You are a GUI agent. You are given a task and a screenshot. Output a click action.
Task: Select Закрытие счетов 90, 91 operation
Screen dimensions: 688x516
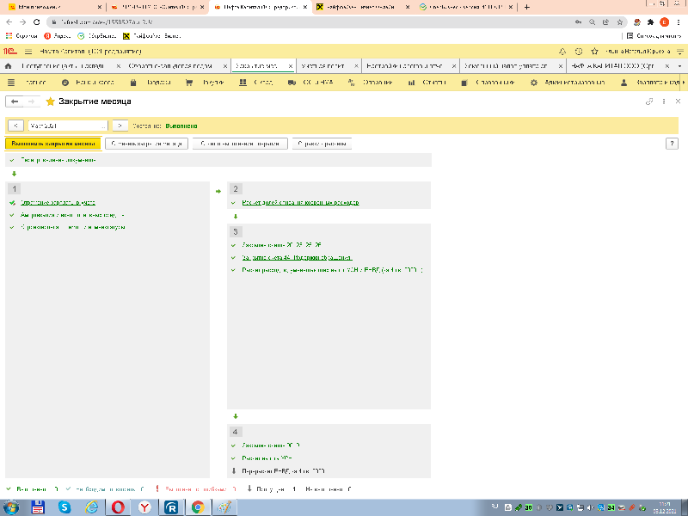[271, 445]
